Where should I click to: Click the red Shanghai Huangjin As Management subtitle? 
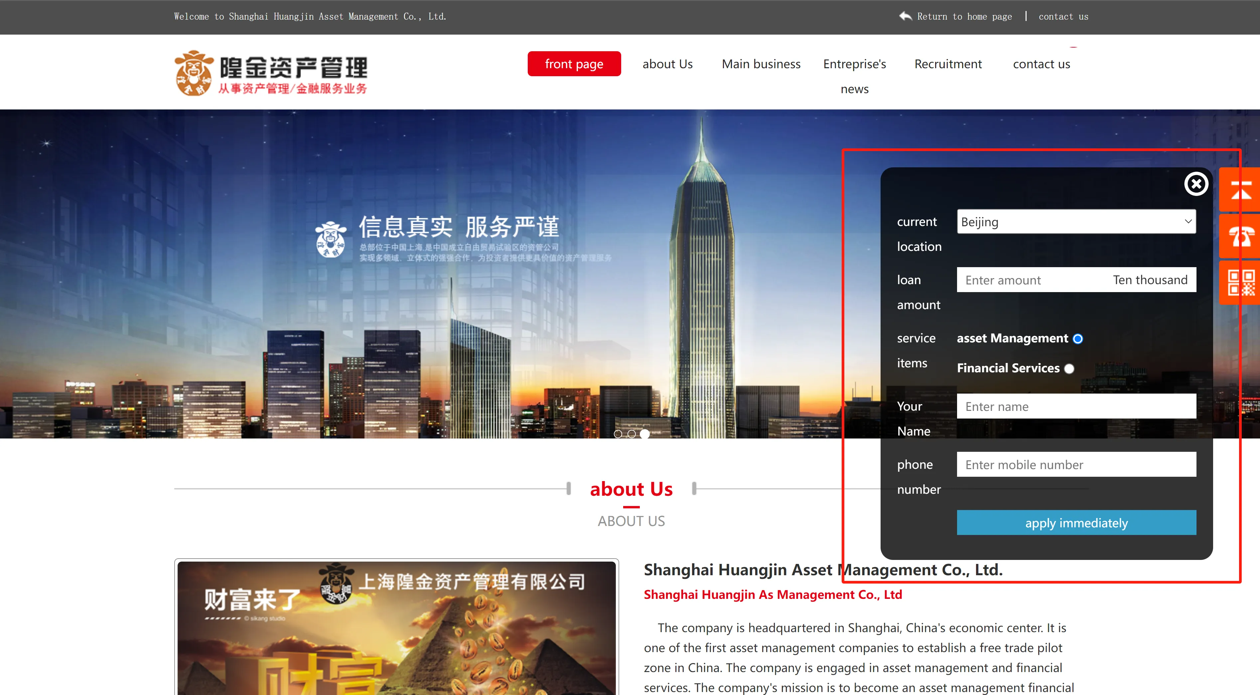773,595
